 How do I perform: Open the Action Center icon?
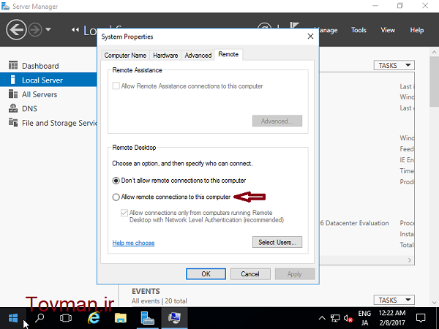(x=421, y=318)
